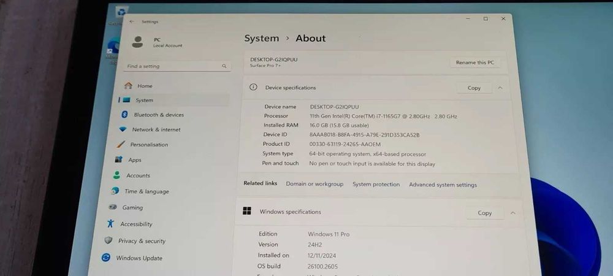Open System protection link
This screenshot has height=276, width=613.
[376, 184]
